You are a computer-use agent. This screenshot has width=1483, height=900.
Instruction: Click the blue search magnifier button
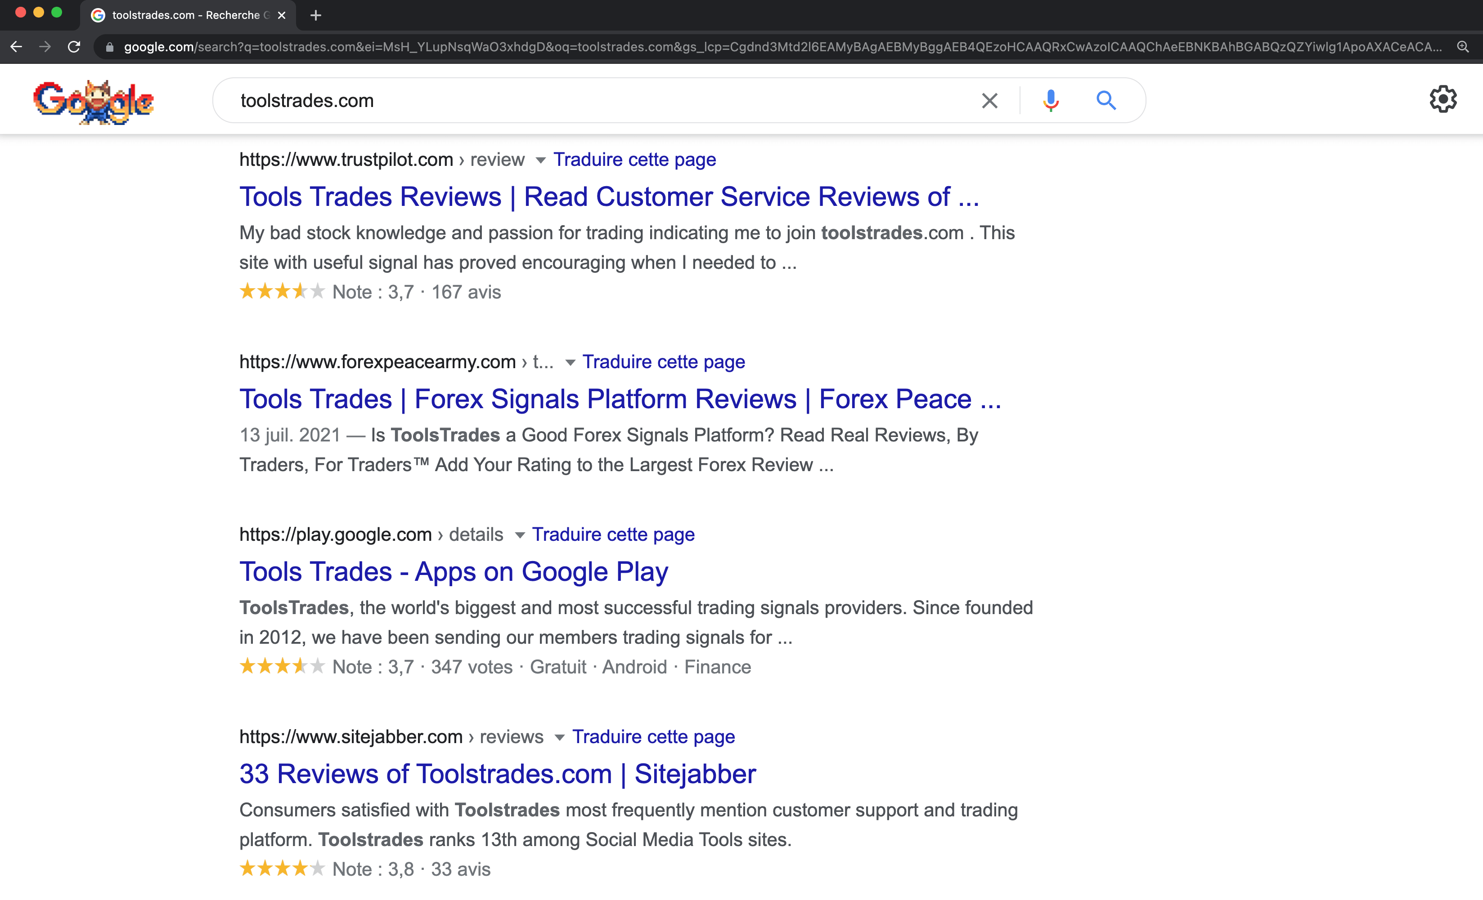[1106, 100]
